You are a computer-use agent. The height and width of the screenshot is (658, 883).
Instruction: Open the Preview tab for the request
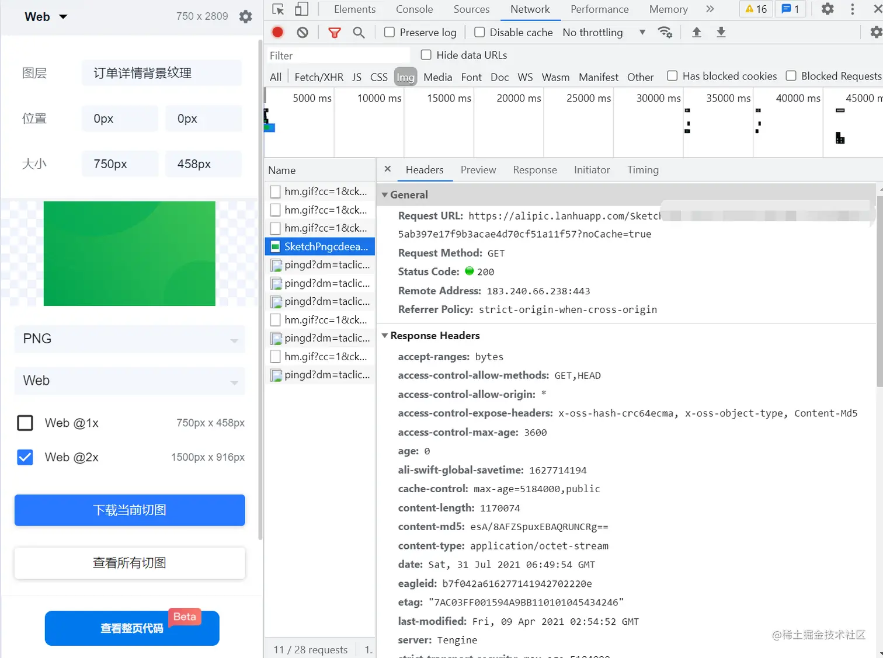[x=478, y=170]
